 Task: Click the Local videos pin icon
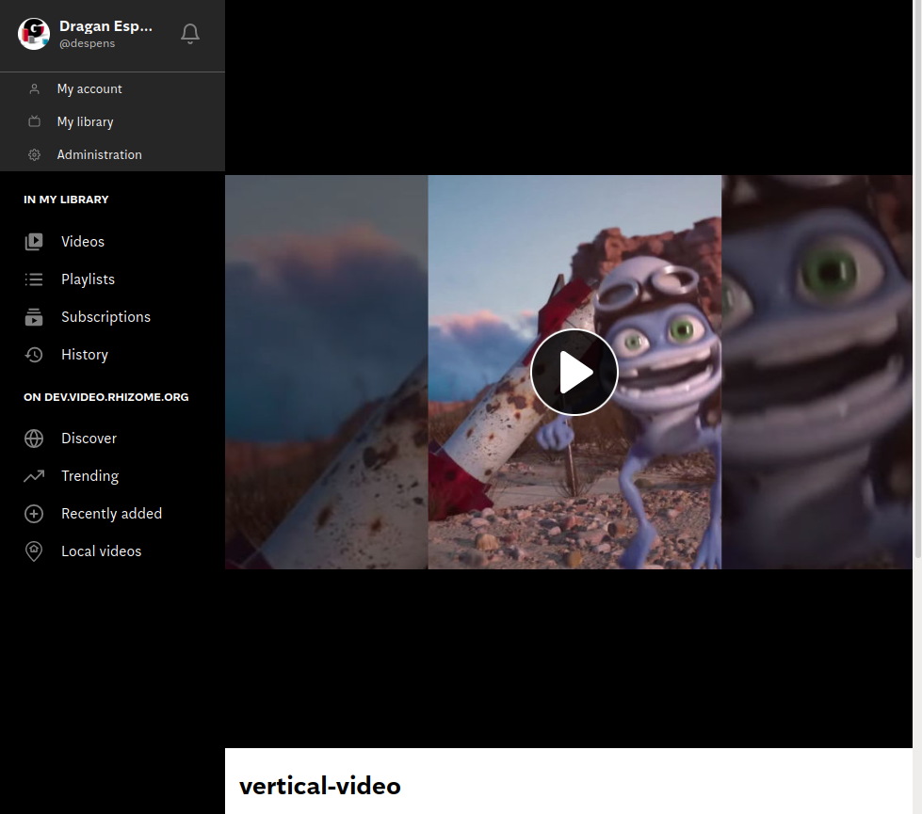[34, 551]
